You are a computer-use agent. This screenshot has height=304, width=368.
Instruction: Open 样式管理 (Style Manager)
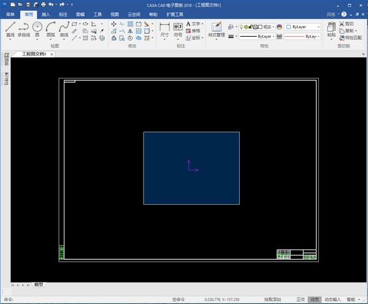pos(216,29)
